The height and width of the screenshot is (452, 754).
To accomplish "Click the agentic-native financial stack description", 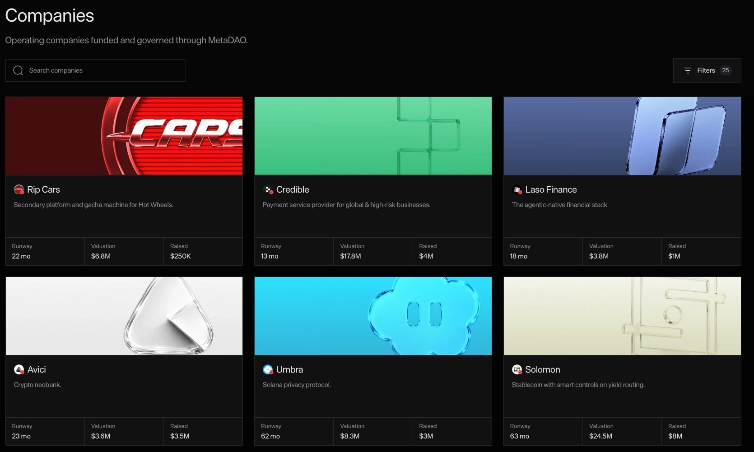I will coord(559,205).
